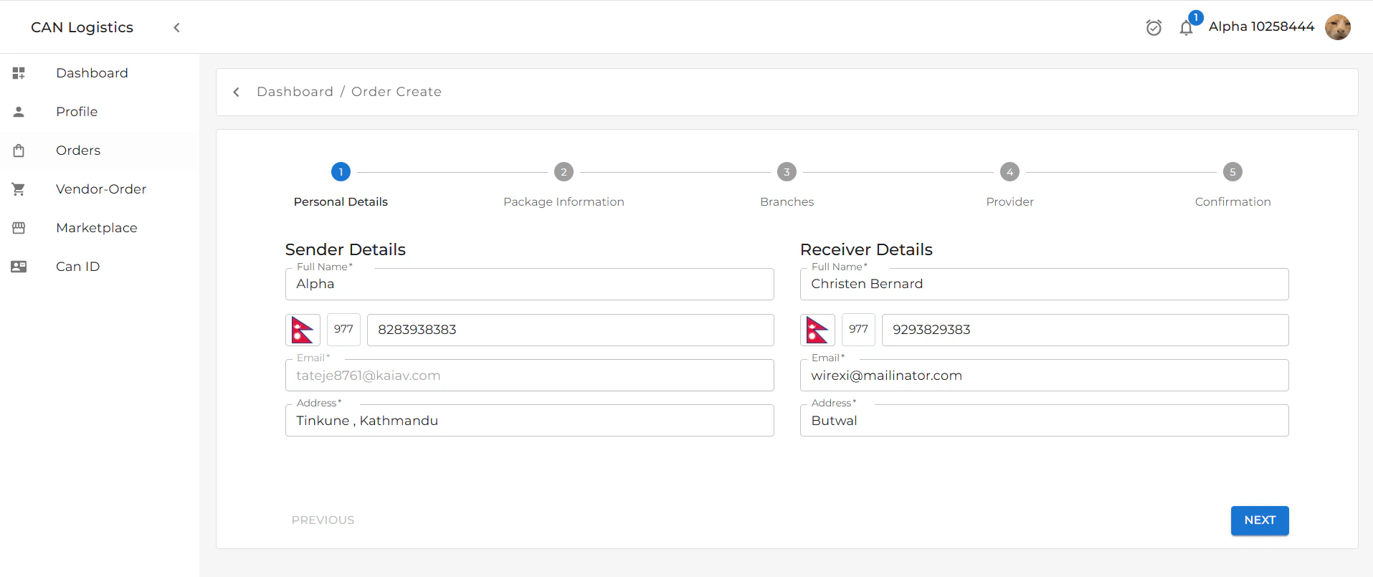This screenshot has height=577, width=1373.
Task: Click the PREVIOUS button
Action: [x=323, y=520]
